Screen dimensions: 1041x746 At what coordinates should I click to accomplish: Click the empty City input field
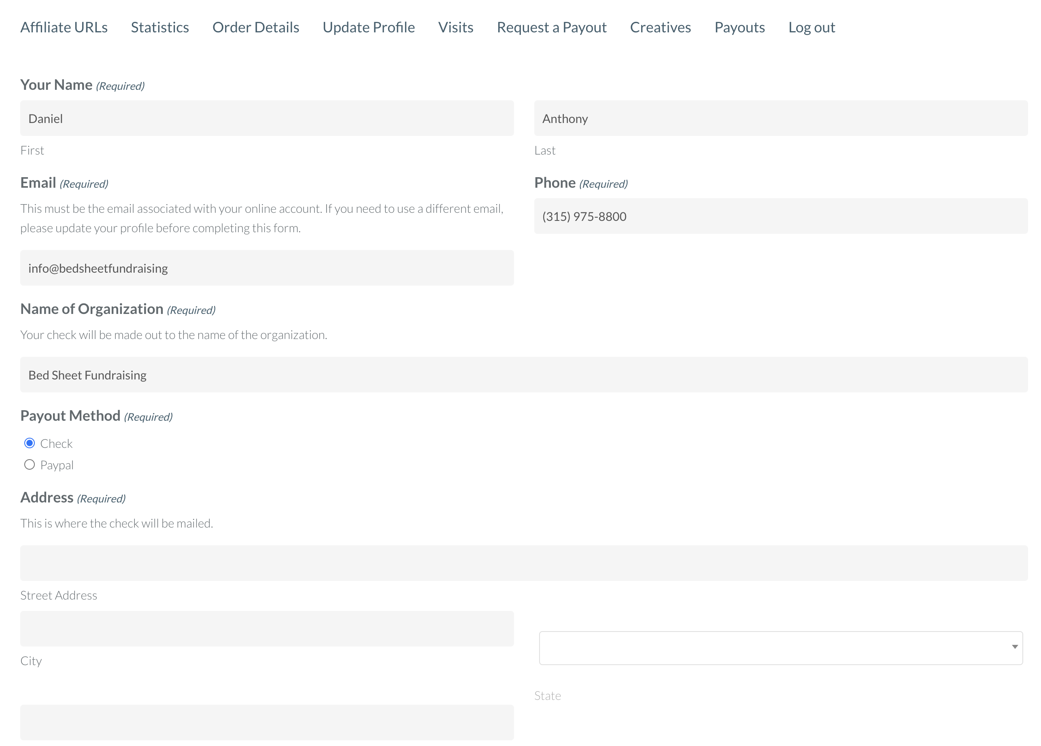click(267, 628)
